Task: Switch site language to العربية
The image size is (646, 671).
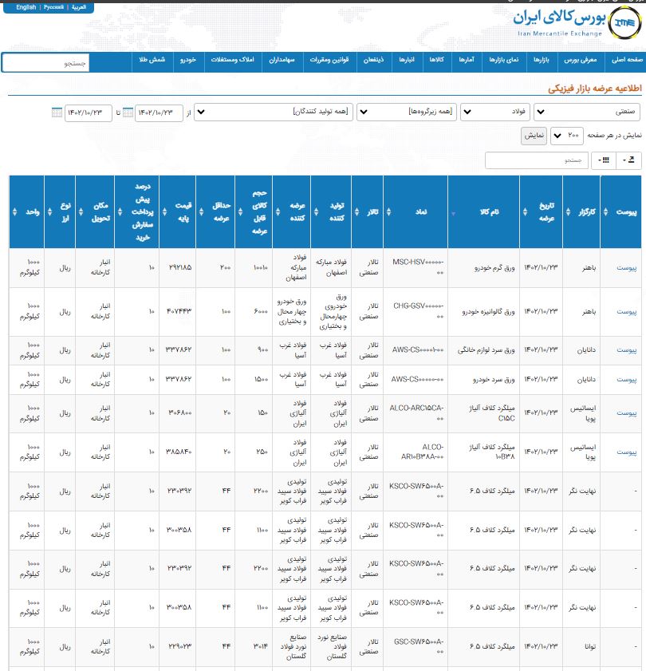Action: click(79, 7)
